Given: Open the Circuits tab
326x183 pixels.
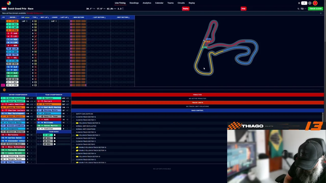Looking at the screenshot, I should [181, 3].
